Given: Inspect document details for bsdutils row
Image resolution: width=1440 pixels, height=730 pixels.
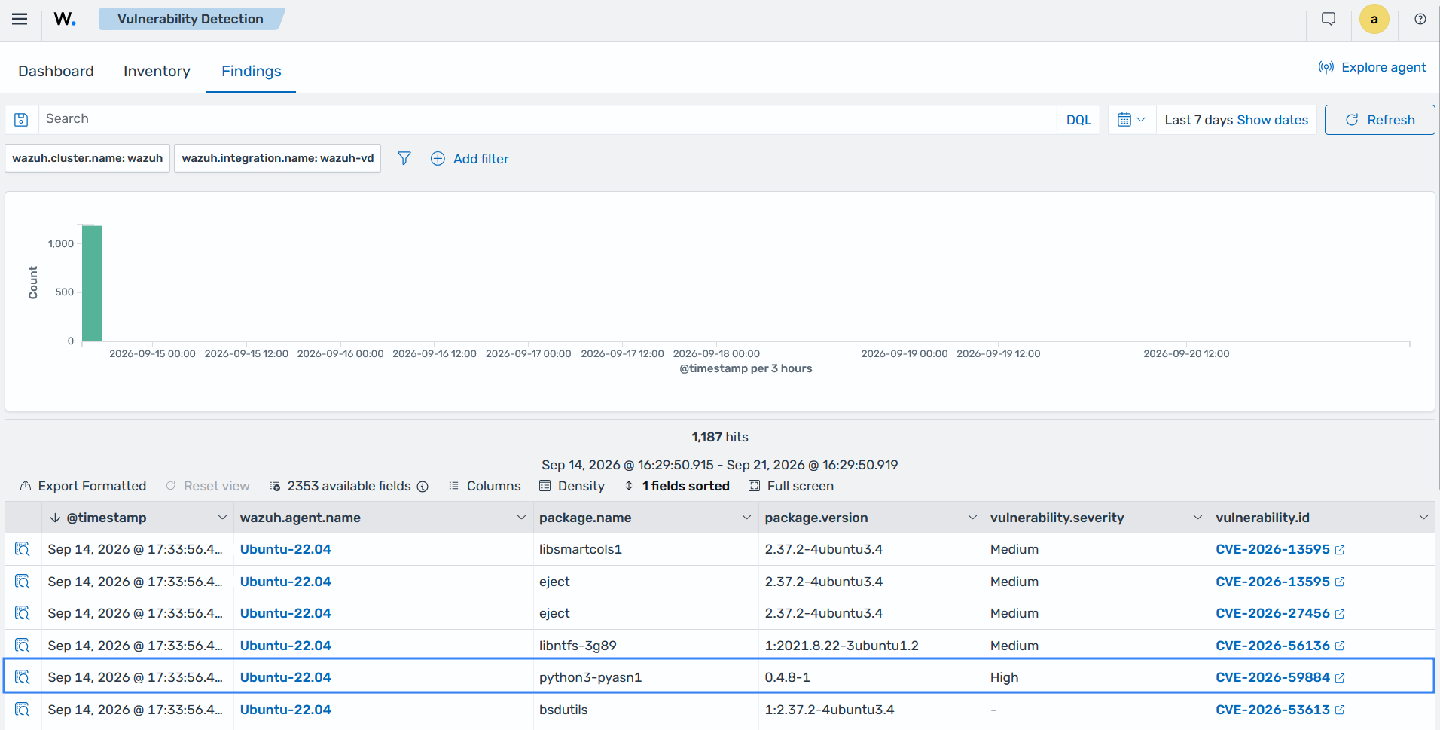Looking at the screenshot, I should coord(23,710).
